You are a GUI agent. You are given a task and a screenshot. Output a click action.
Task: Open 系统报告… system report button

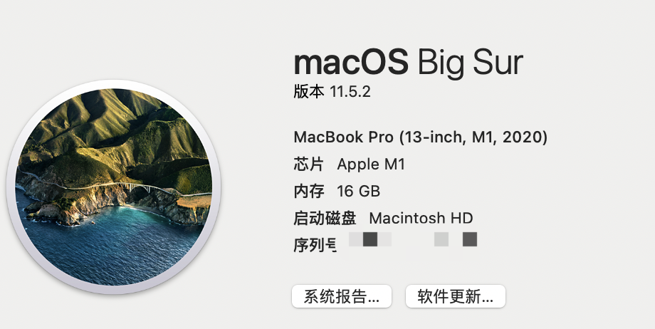pos(342,296)
